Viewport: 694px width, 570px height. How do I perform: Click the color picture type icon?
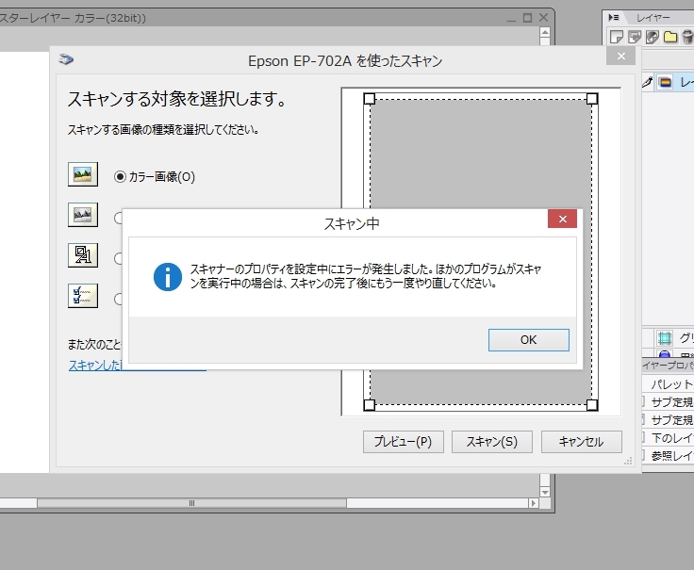[83, 174]
